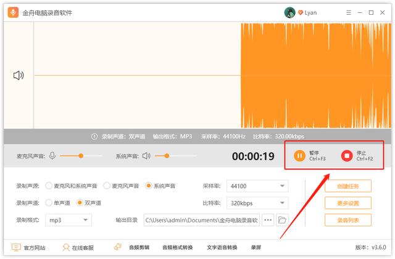Open 音频格式转换 from bottom bar
Viewport: 395px width, 259px height.
177,247
